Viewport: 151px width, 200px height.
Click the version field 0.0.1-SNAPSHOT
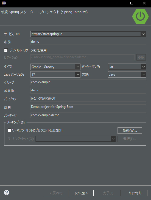[88, 99]
